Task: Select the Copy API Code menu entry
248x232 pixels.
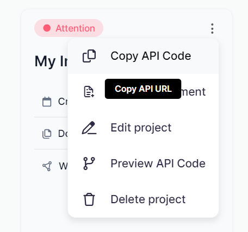Action: point(143,56)
